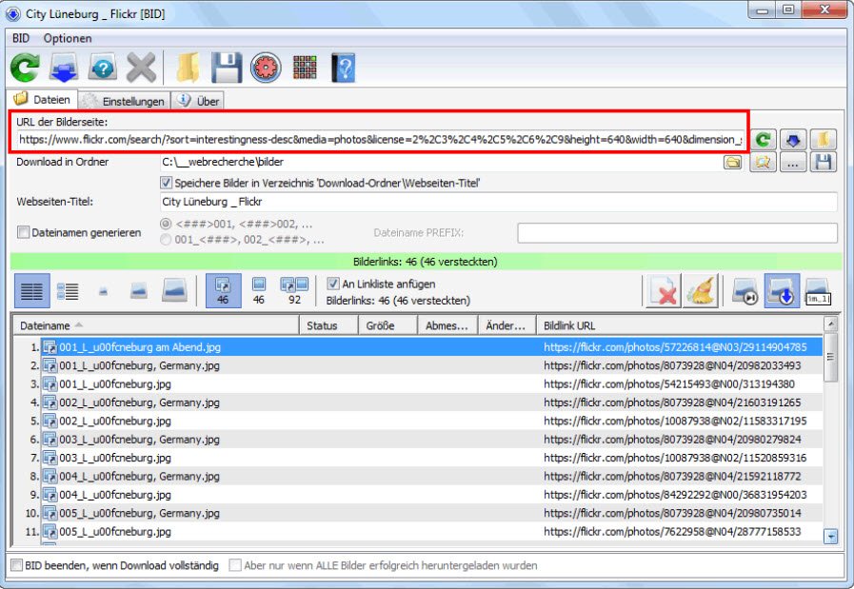Click the image download blue arrow icon
This screenshot has height=589, width=854.
pos(782,290)
